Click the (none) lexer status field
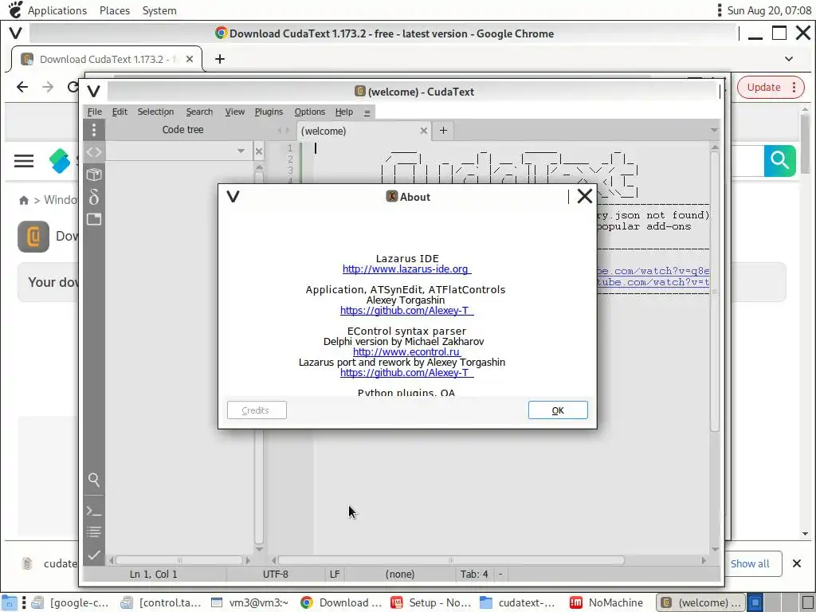 pyautogui.click(x=400, y=574)
